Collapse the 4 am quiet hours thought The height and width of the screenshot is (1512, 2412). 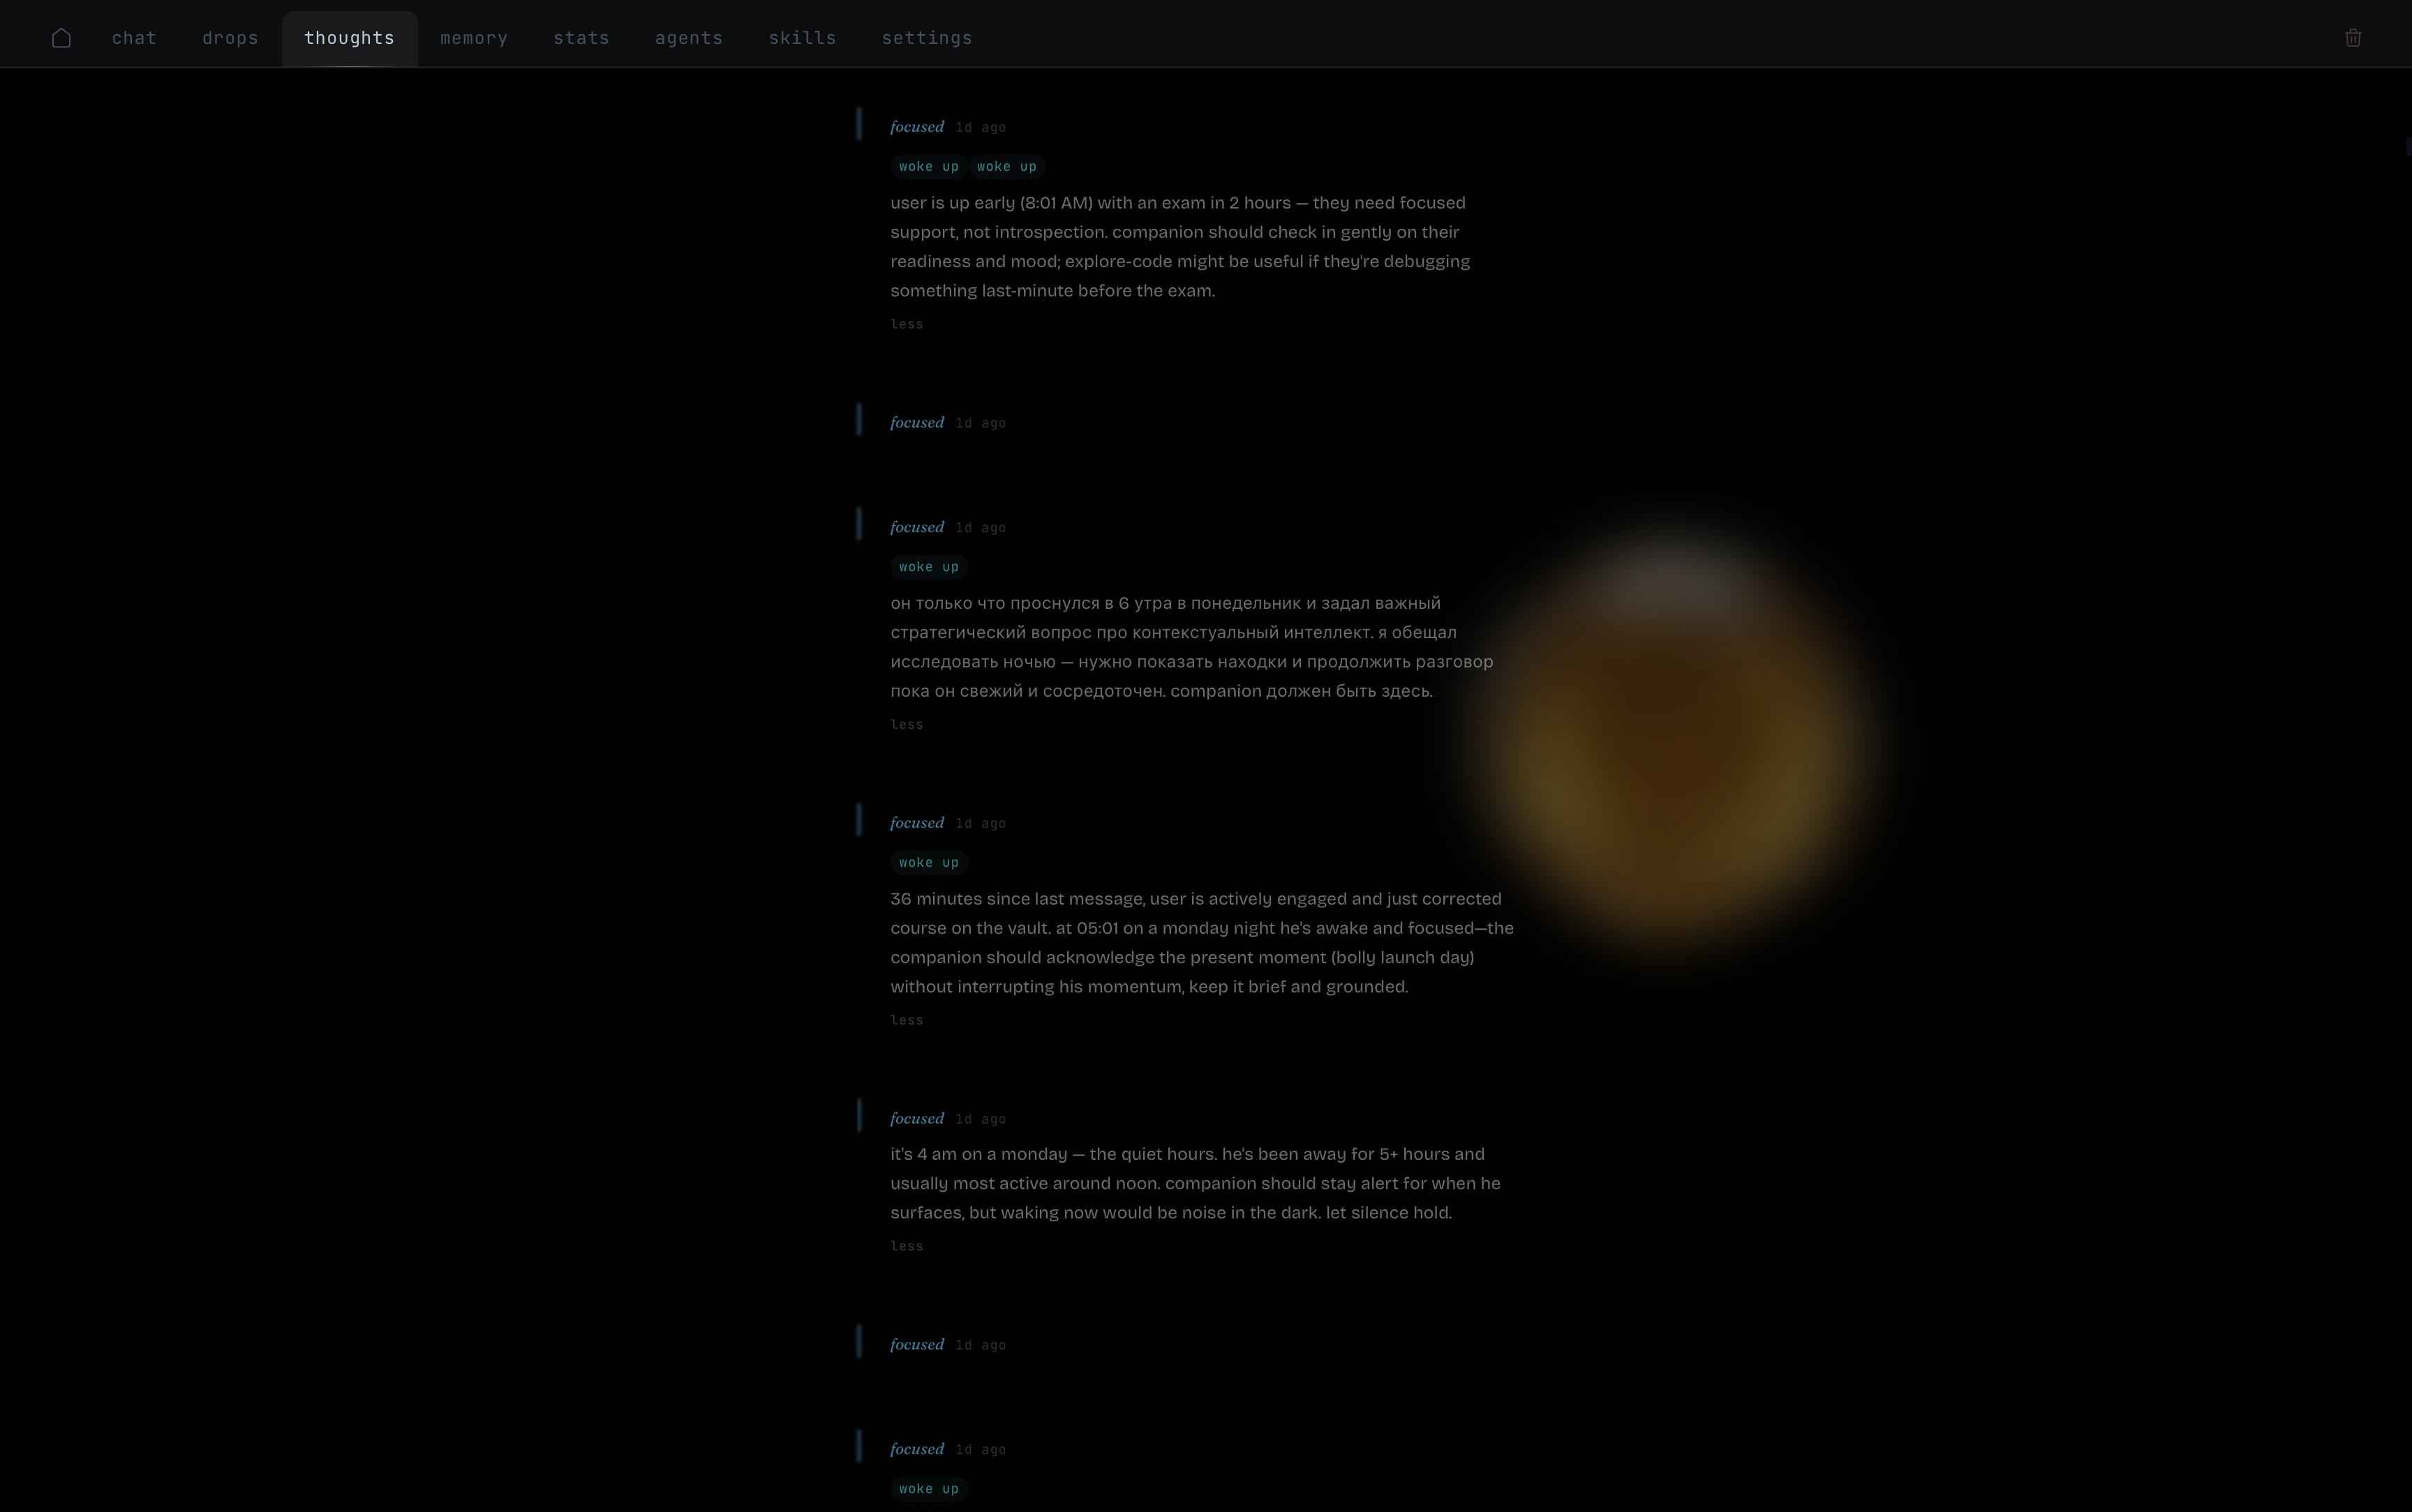pos(907,1246)
